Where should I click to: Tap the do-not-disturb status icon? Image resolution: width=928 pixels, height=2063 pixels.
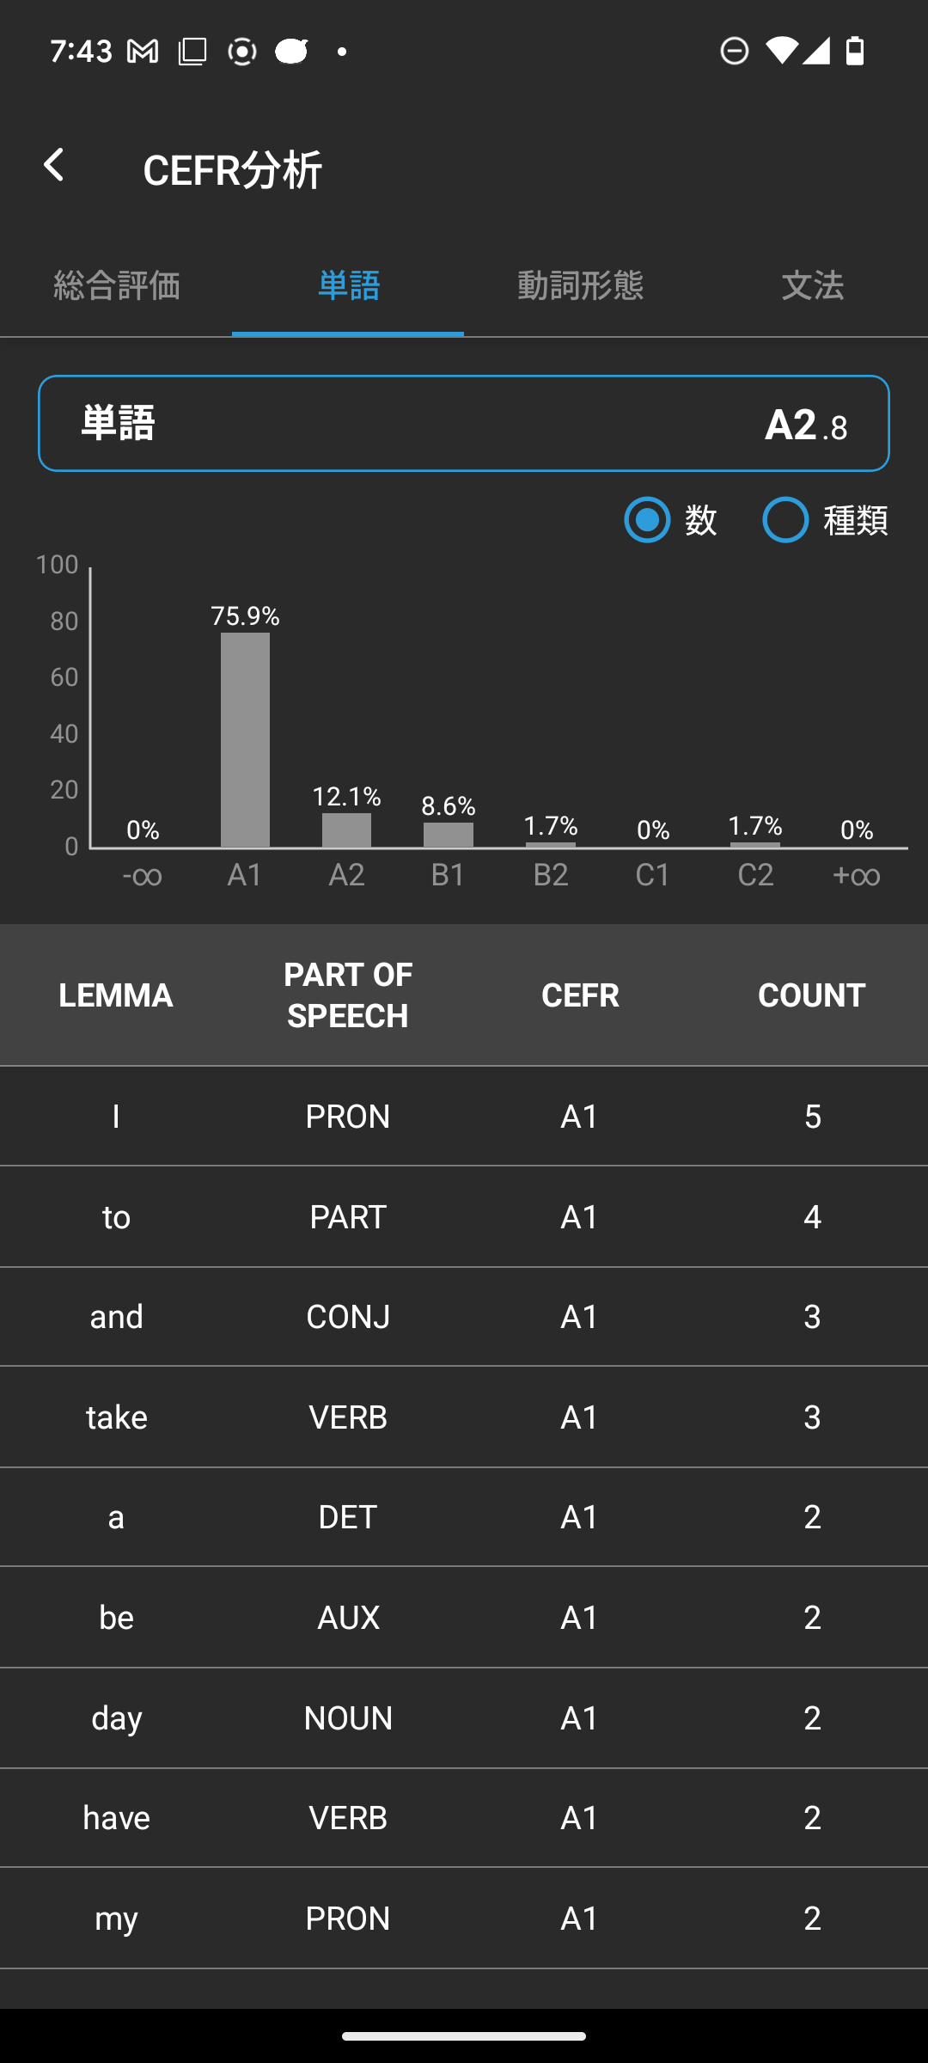point(734,51)
